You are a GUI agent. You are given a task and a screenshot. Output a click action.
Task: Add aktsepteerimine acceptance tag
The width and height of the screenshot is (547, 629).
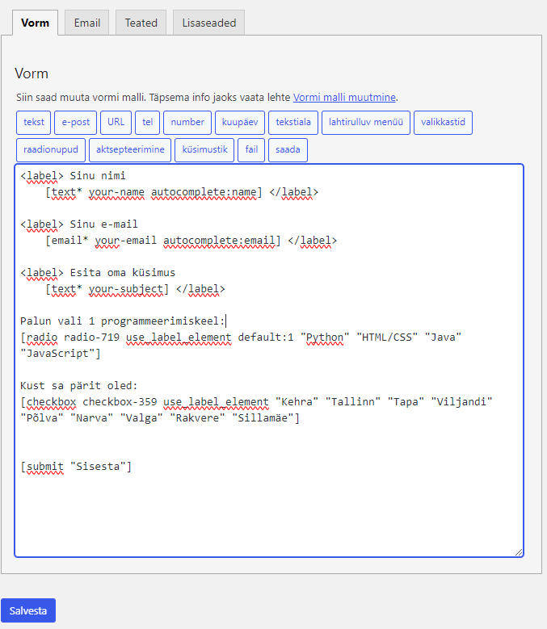tap(130, 150)
